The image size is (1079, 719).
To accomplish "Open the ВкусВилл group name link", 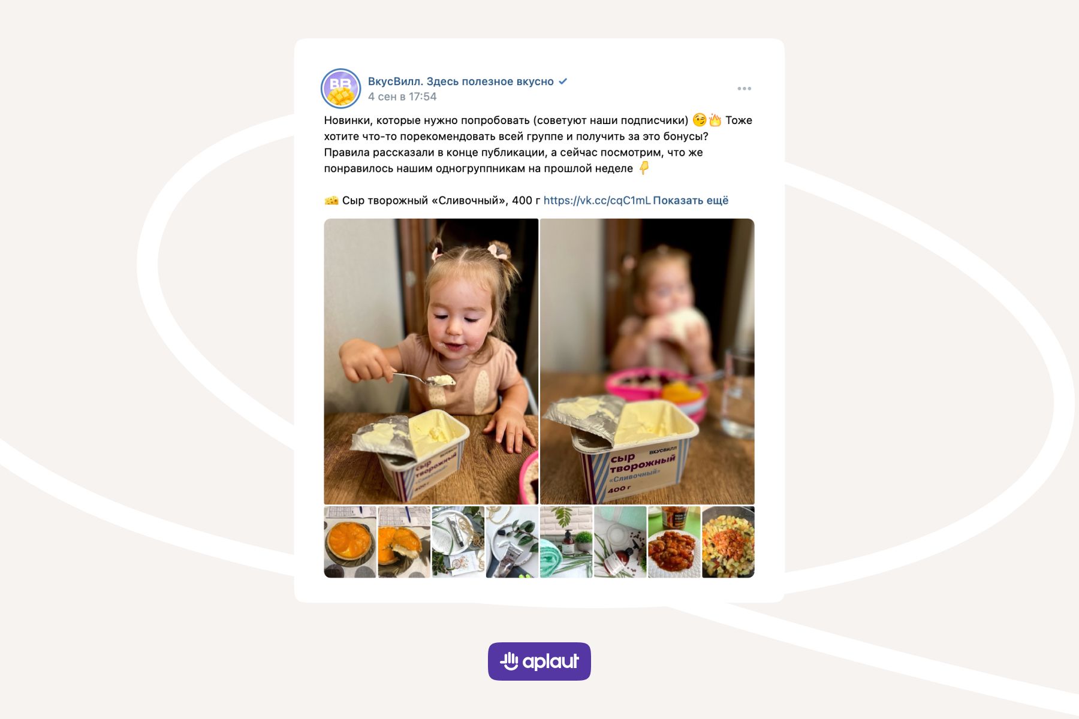I will 460,81.
